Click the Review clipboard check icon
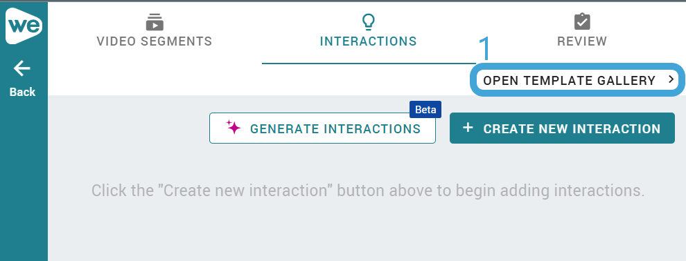 (582, 22)
